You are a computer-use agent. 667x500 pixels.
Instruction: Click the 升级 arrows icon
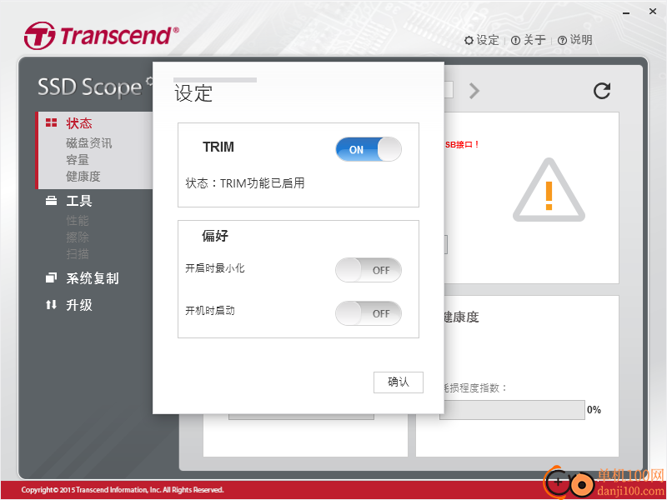click(x=51, y=304)
